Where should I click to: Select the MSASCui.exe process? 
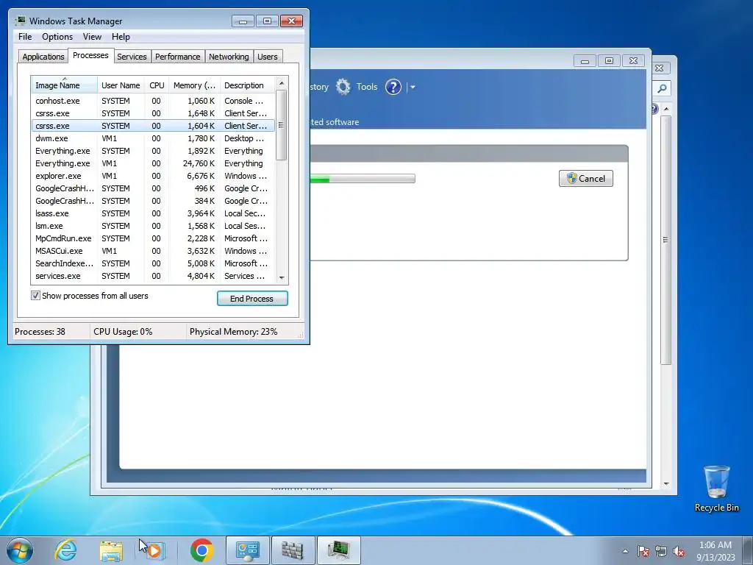[x=153, y=251]
